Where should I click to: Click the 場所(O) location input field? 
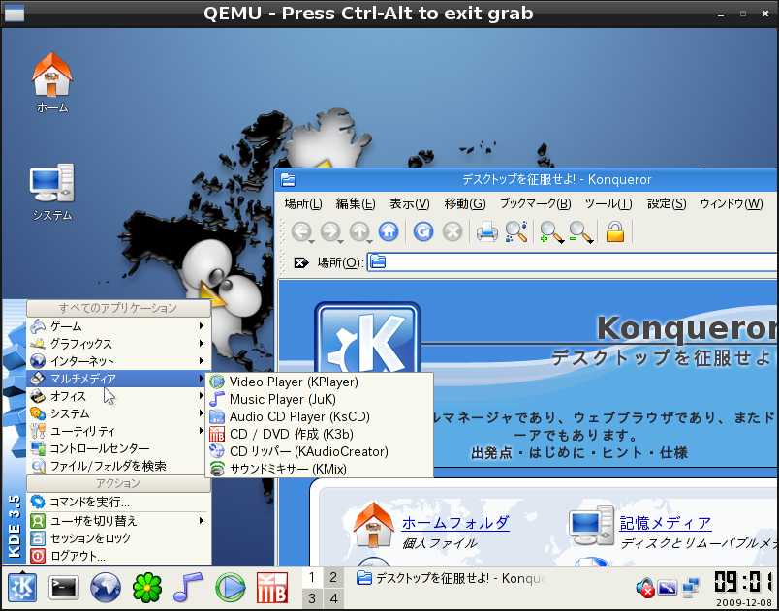pos(572,262)
